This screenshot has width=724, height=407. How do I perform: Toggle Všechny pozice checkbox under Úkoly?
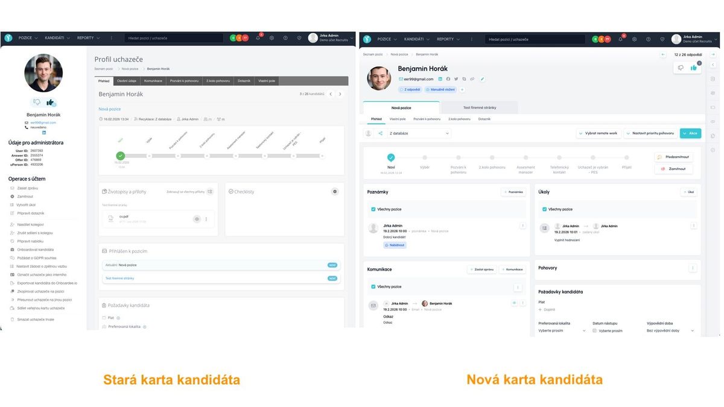tap(545, 209)
